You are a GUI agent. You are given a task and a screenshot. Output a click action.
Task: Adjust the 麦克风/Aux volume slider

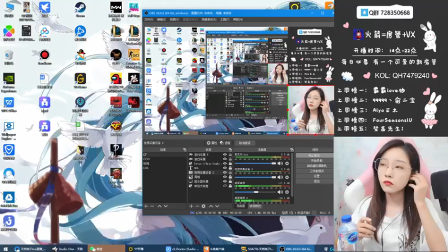click(255, 164)
